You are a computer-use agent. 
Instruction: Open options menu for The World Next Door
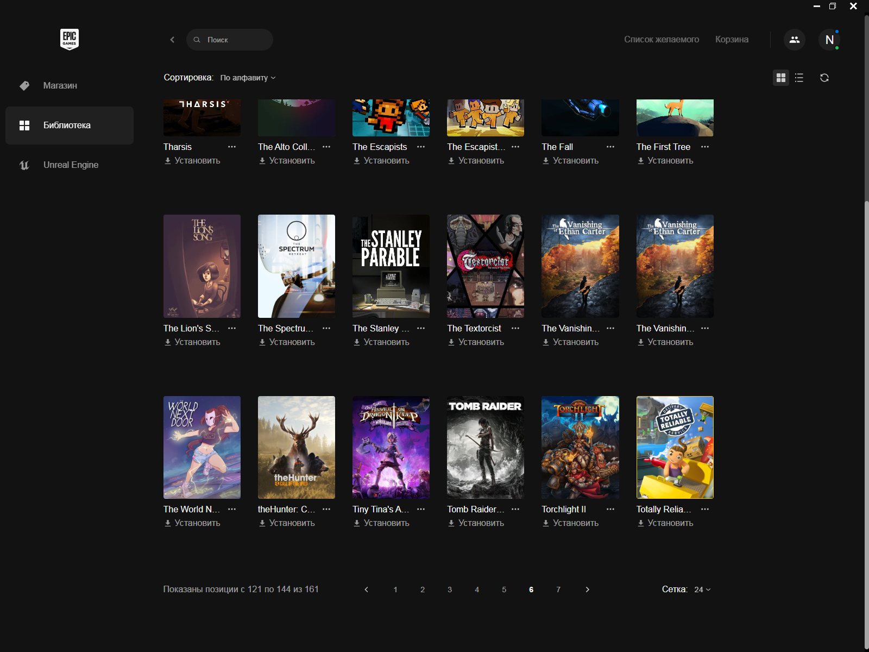coord(232,509)
